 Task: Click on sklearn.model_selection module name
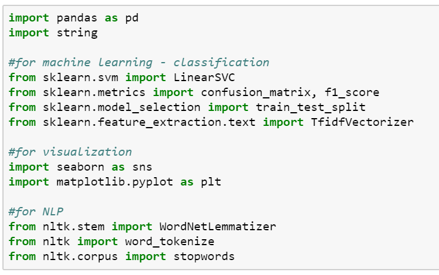pyautogui.click(x=121, y=107)
